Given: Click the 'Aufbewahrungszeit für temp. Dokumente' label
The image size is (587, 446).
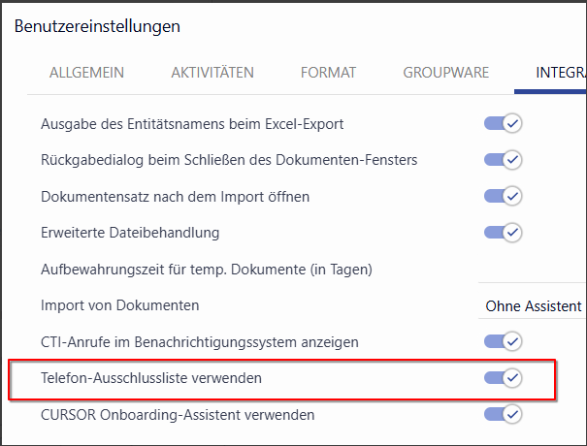Looking at the screenshot, I should coord(207,269).
